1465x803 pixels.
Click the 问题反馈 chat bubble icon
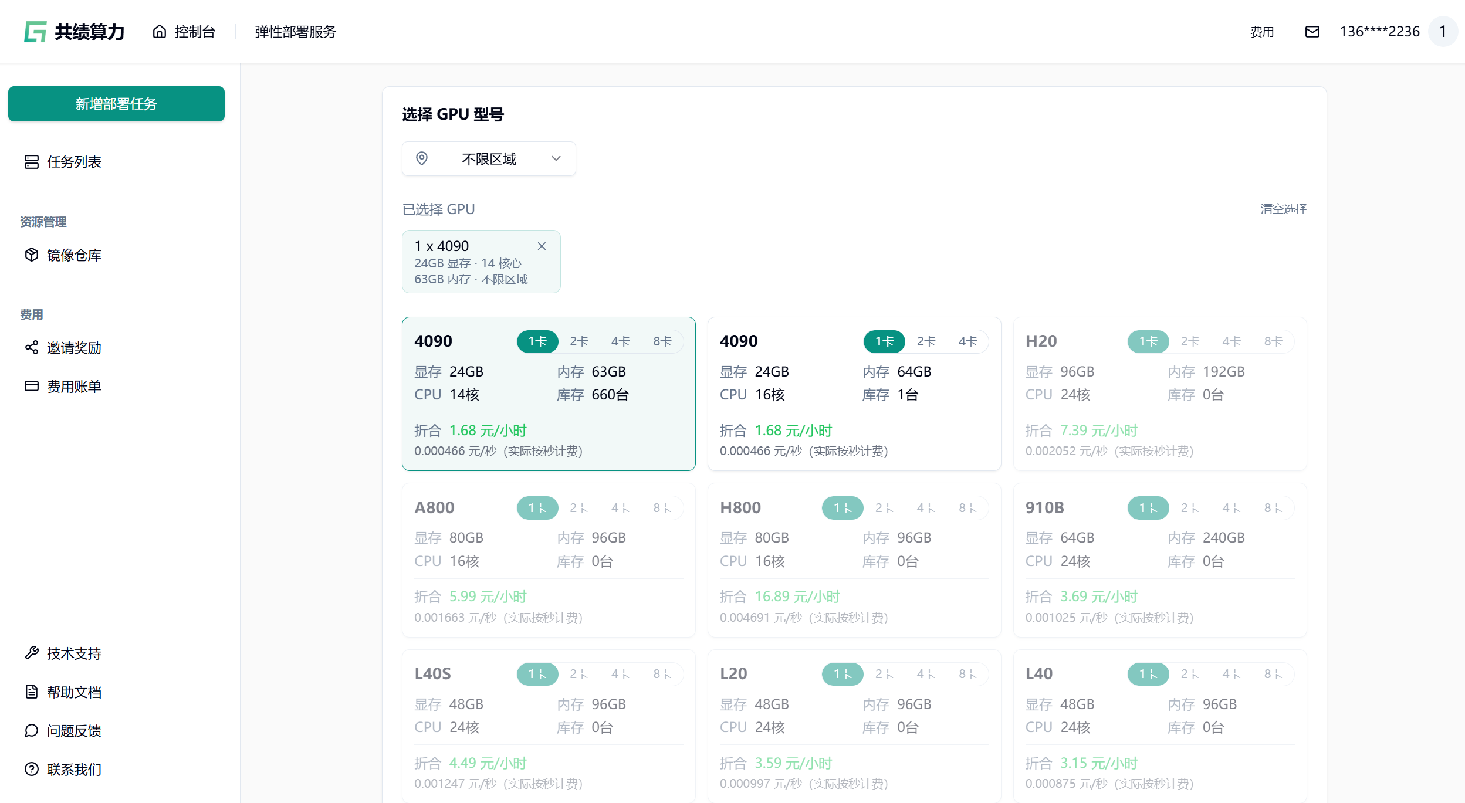[x=32, y=730]
